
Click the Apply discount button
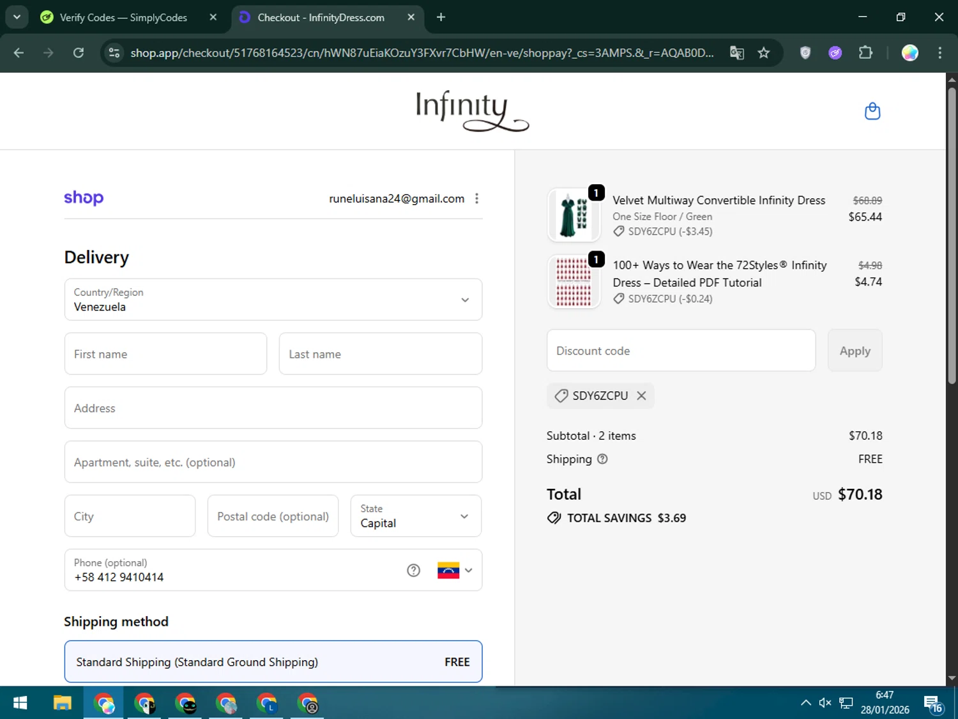855,350
